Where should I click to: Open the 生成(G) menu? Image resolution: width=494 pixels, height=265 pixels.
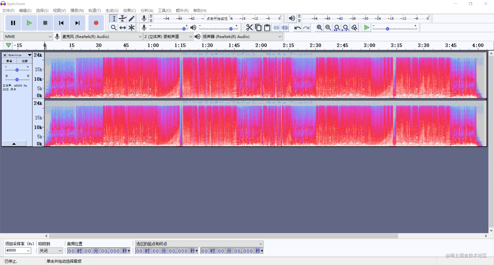112,11
